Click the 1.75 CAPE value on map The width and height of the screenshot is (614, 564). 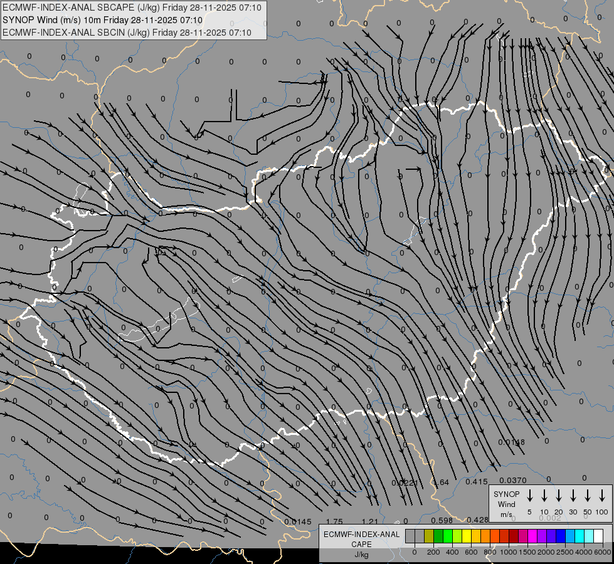(334, 521)
